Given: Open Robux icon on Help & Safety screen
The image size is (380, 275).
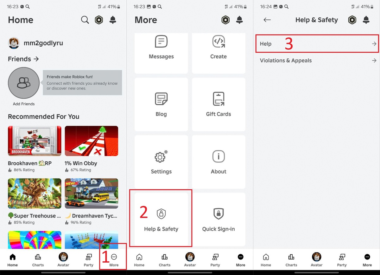Looking at the screenshot, I should 352,20.
